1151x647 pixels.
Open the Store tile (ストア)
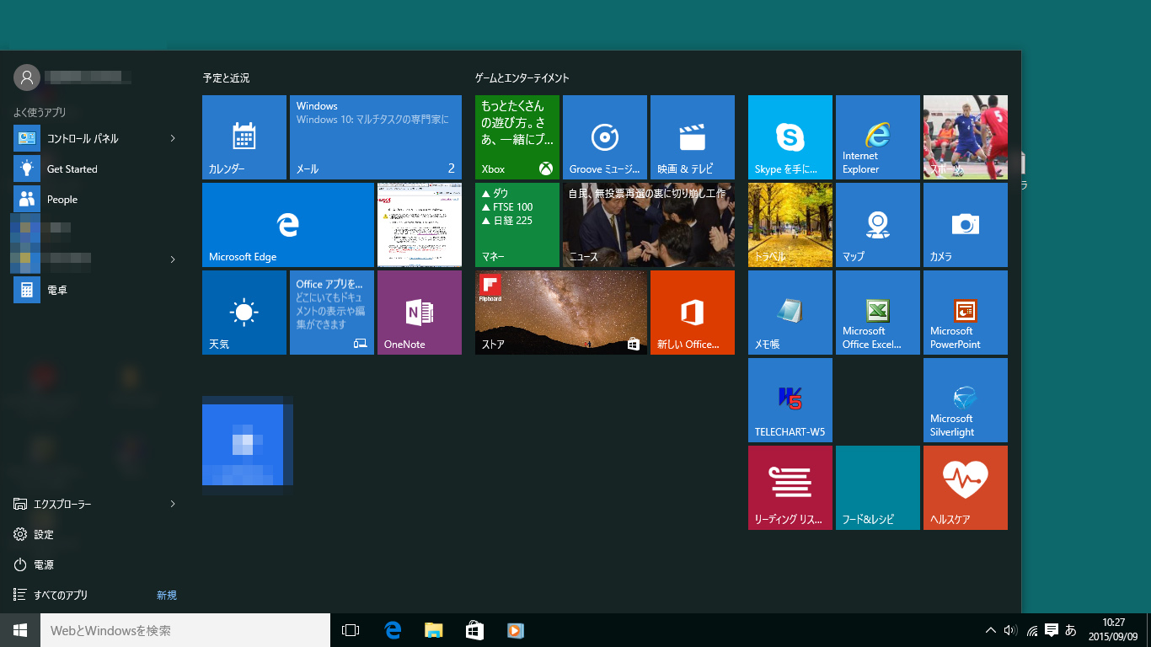[561, 313]
